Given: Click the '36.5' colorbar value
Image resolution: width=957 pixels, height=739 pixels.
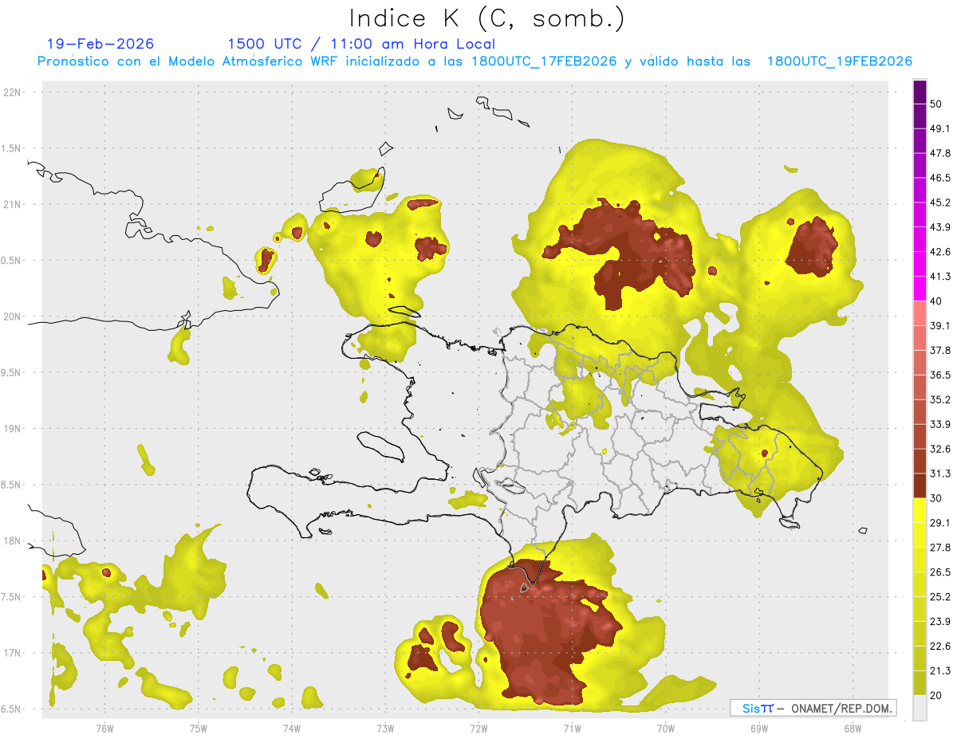Looking at the screenshot, I should [x=941, y=375].
